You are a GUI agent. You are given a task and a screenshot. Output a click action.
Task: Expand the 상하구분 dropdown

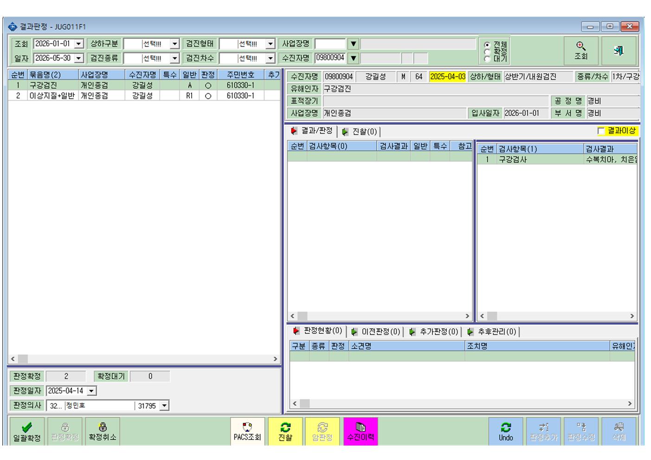[x=174, y=44]
